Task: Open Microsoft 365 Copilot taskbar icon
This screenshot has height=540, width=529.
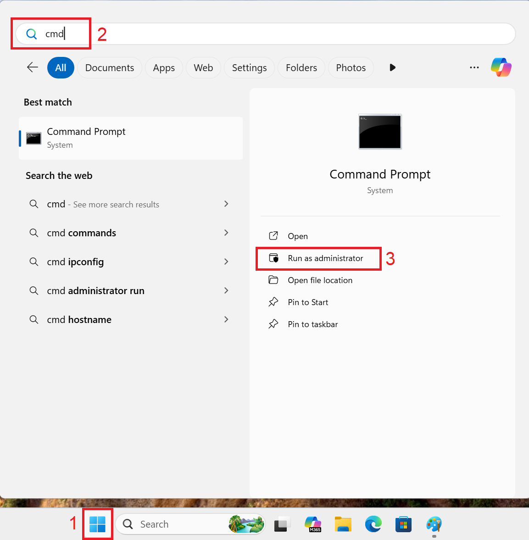Action: click(x=312, y=524)
